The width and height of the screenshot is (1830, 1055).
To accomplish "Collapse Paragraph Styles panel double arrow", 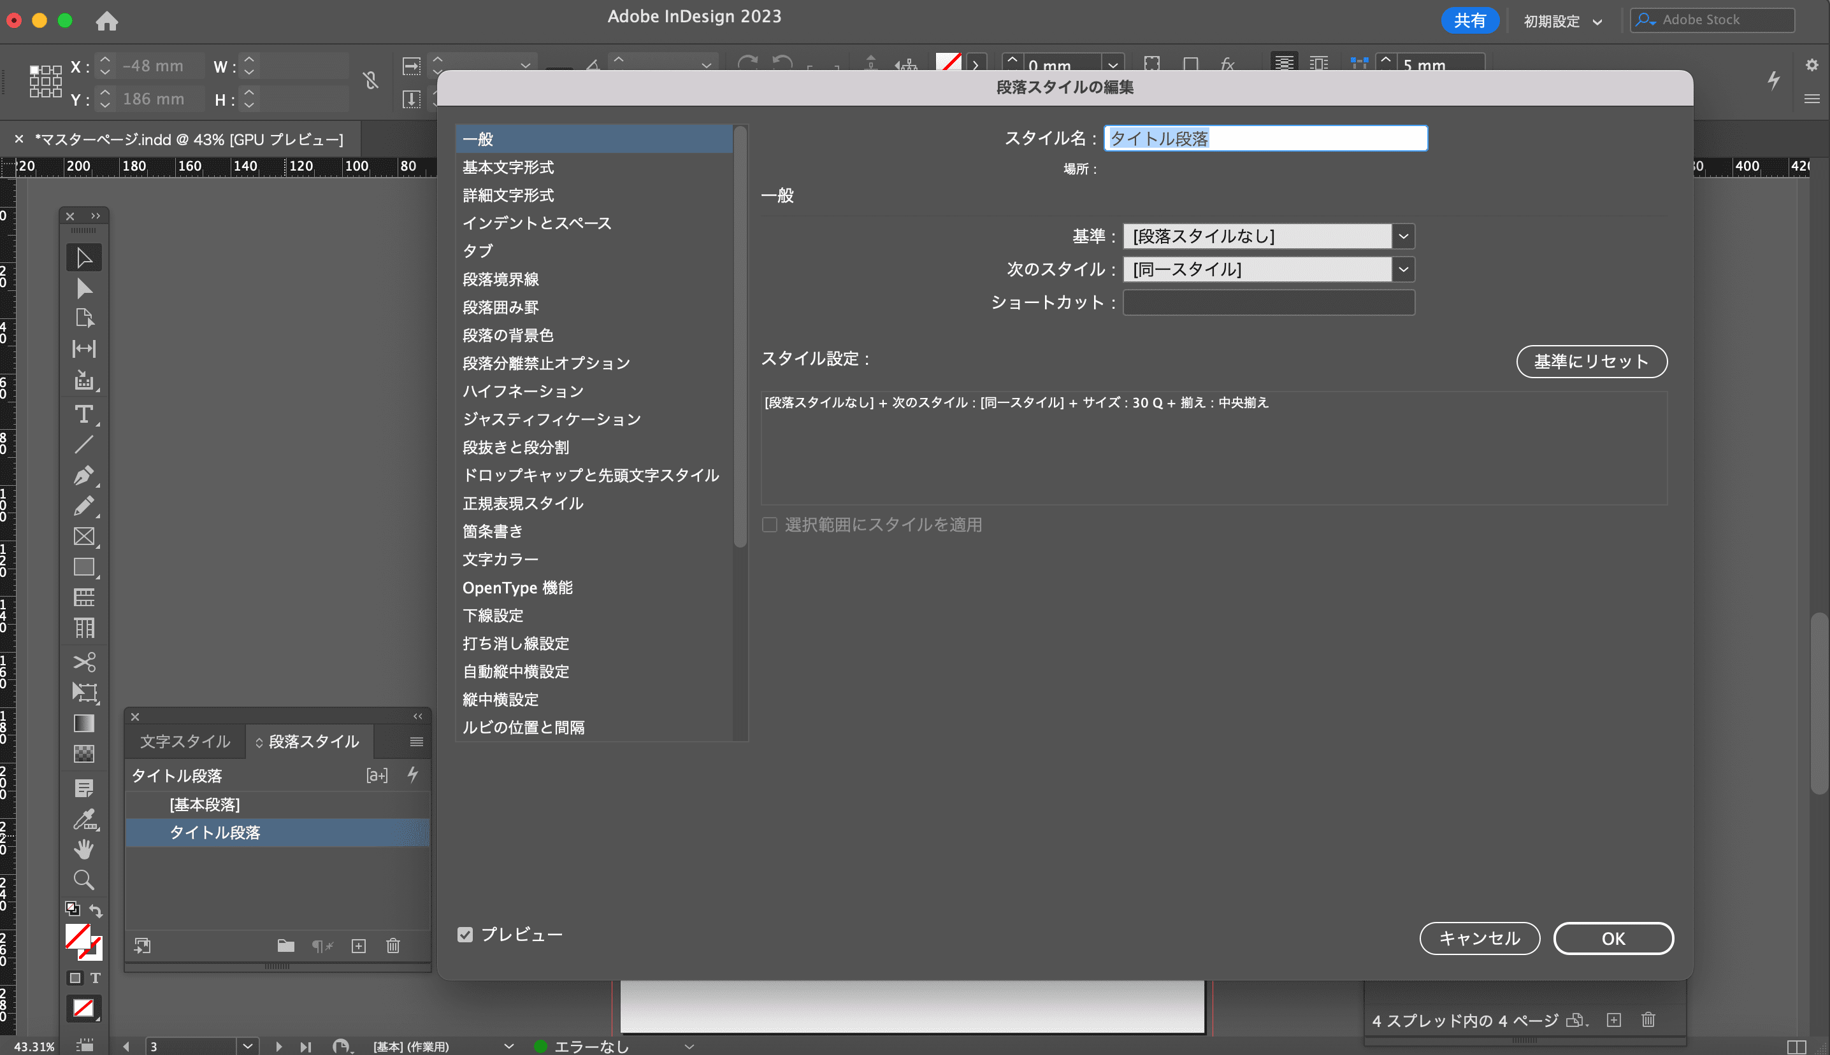I will coord(417,716).
